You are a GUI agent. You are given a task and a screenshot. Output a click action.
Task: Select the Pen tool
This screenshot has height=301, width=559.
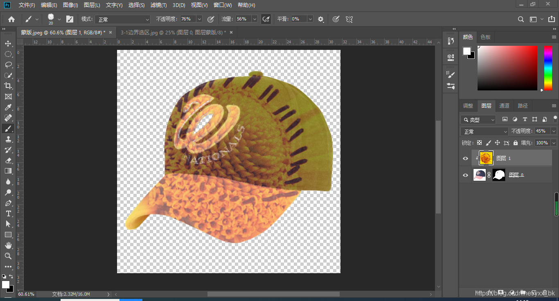(x=8, y=203)
